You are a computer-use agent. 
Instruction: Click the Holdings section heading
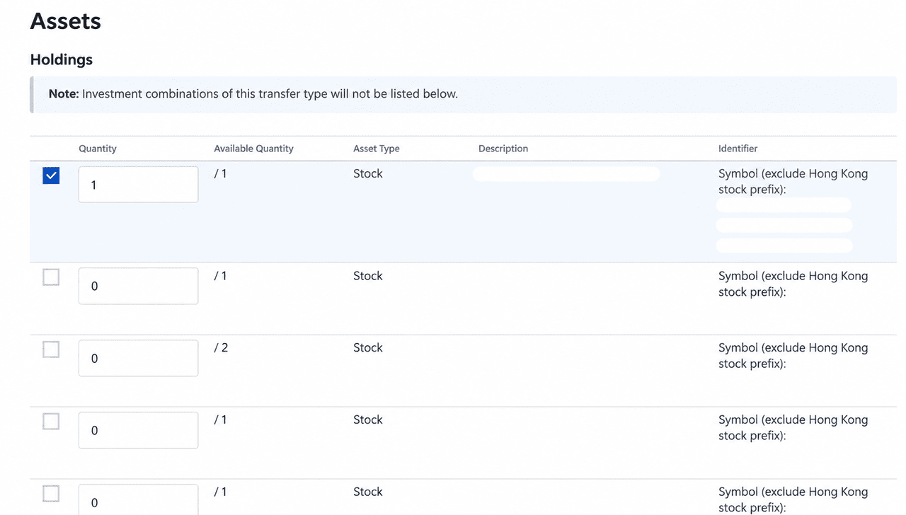pyautogui.click(x=62, y=59)
